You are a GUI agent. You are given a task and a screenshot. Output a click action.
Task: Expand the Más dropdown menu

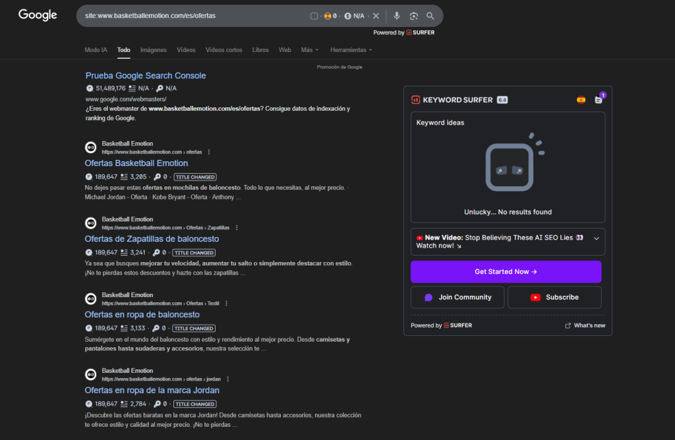309,50
